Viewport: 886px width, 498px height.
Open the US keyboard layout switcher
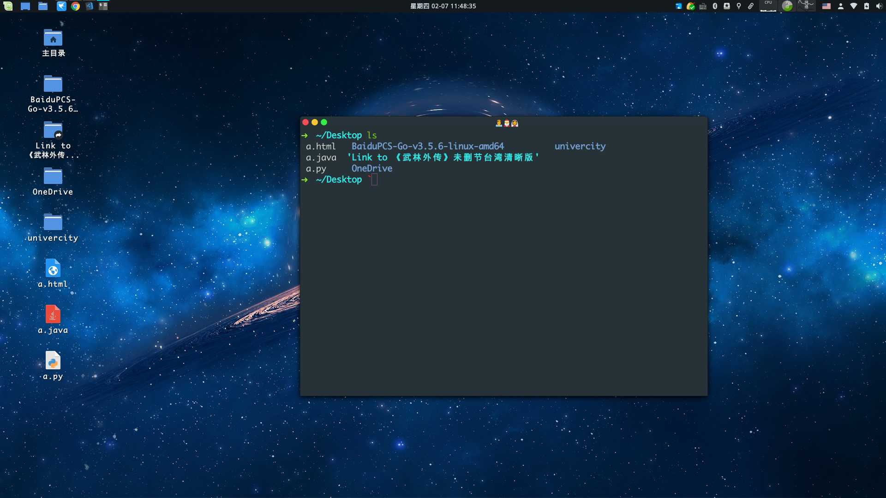(x=827, y=6)
